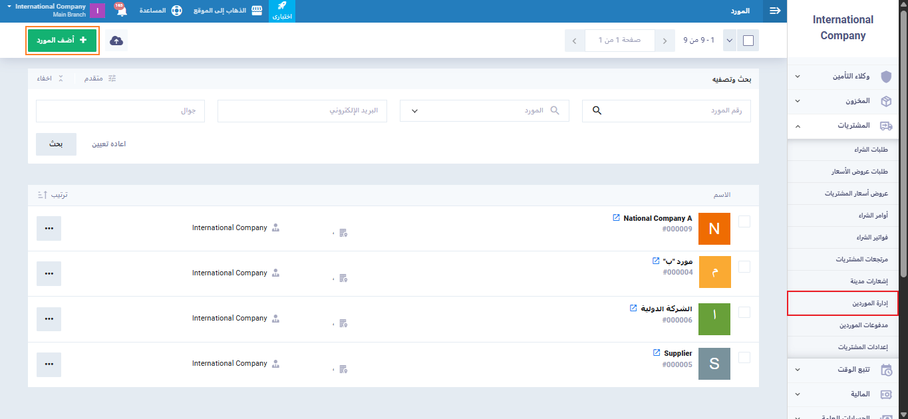908x419 pixels.
Task: Click the go-to-site storefront icon
Action: (257, 11)
